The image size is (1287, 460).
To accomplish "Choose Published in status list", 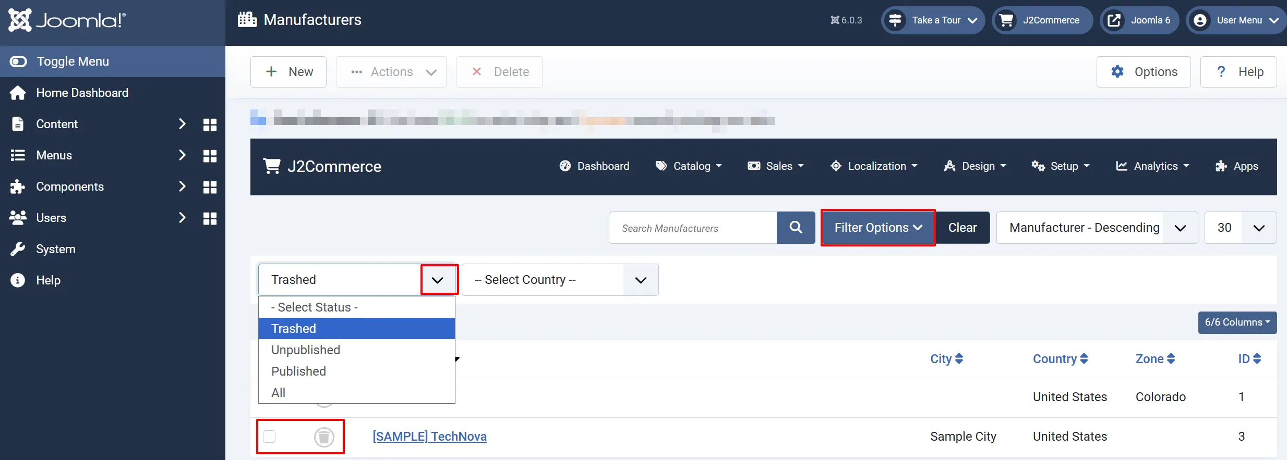I will 357,371.
